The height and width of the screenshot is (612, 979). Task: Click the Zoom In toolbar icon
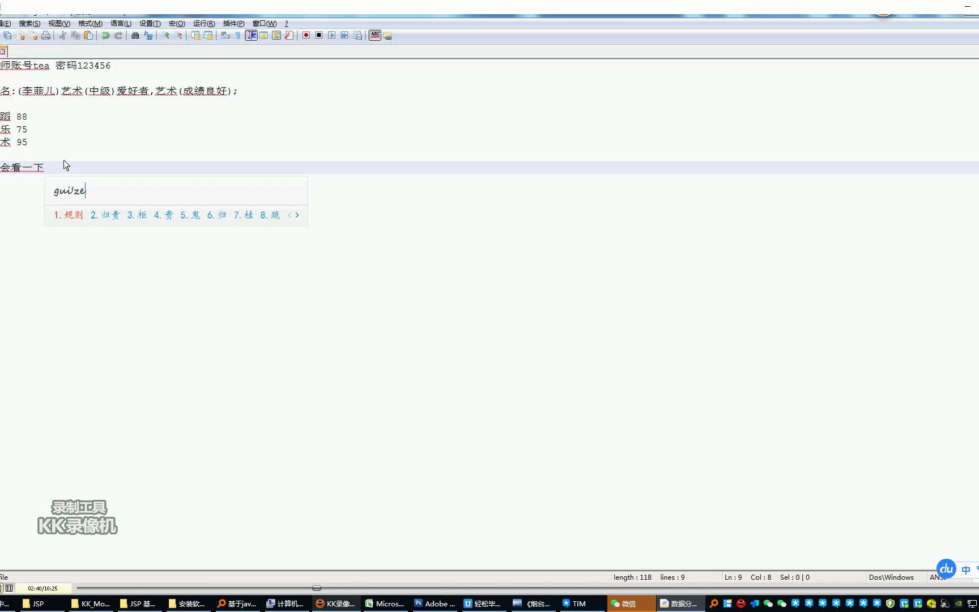[165, 36]
